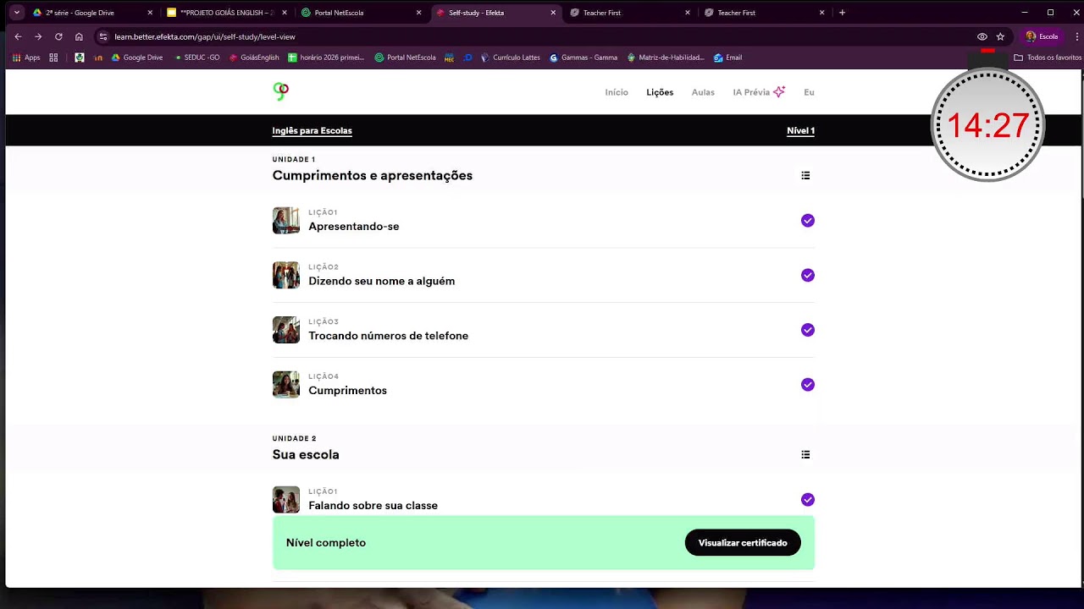
Task: Open the Nível 1 level selector
Action: pyautogui.click(x=800, y=131)
